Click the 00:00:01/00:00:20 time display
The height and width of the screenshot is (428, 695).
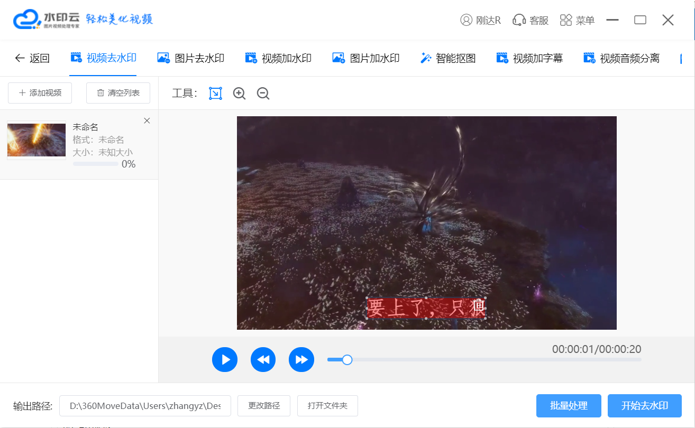pyautogui.click(x=597, y=349)
